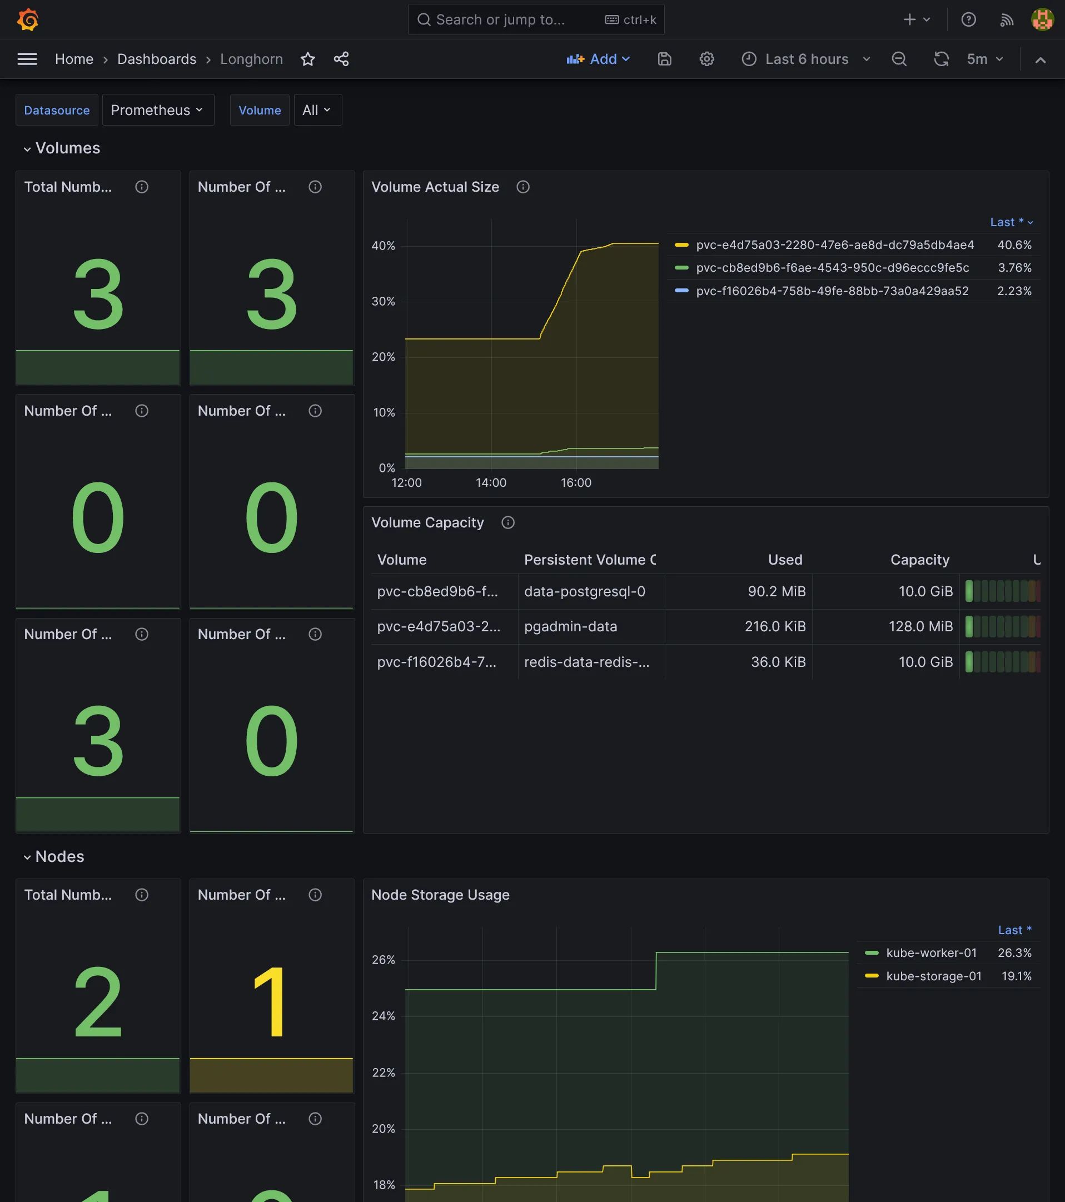Click the Grafana logo icon

28,19
